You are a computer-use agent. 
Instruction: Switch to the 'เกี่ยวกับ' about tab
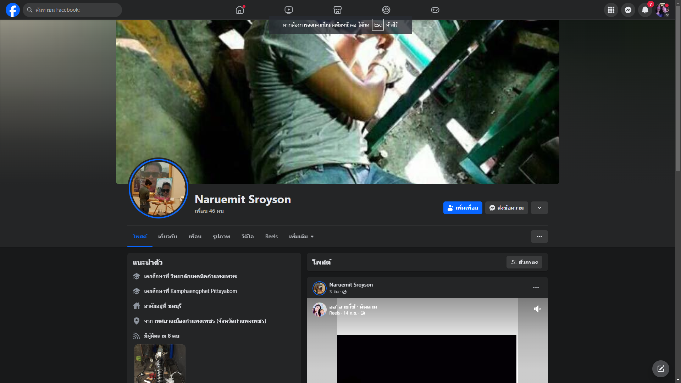point(167,237)
